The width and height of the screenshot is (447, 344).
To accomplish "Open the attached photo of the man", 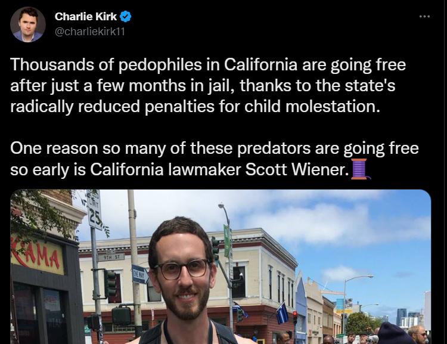I will click(x=221, y=266).
